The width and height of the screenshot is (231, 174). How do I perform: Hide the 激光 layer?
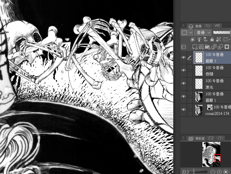coord(184,83)
